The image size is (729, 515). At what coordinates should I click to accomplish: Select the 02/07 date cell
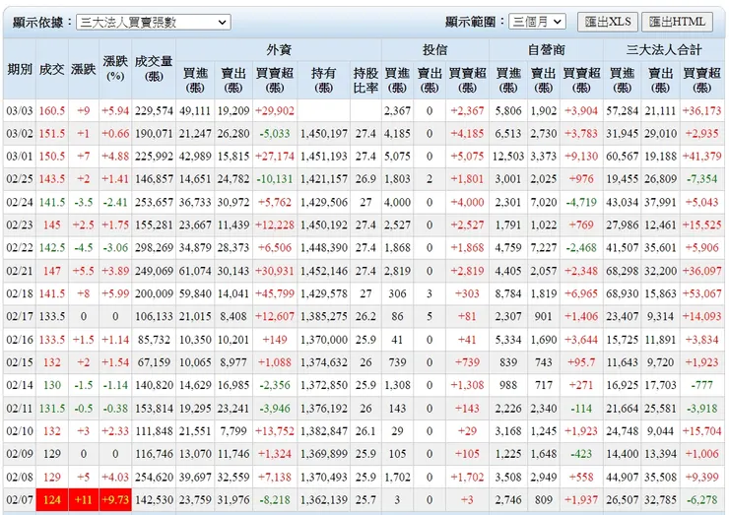[x=20, y=499]
